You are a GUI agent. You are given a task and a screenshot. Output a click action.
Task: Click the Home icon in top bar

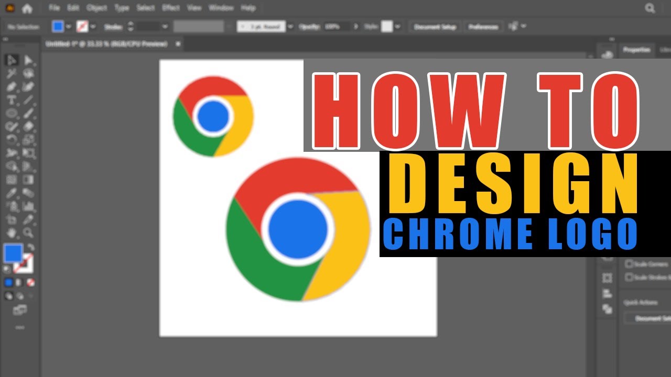27,8
